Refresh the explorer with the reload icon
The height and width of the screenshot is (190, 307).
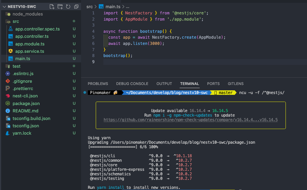tap(68, 7)
